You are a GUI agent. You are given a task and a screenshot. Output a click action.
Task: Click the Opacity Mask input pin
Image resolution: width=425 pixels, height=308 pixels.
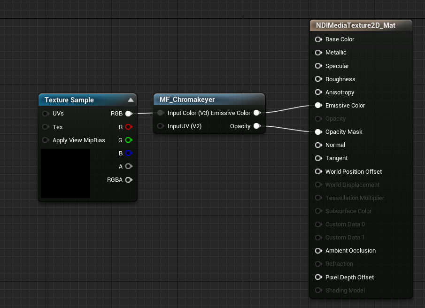pos(318,131)
